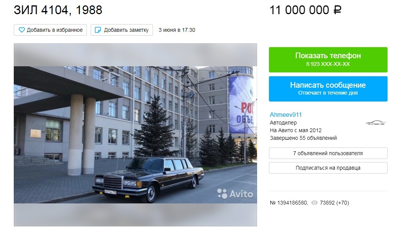Image resolution: width=404 pixels, height=231 pixels.
Task: Click the view count 73892 (+70)
Action: pyautogui.click(x=334, y=203)
